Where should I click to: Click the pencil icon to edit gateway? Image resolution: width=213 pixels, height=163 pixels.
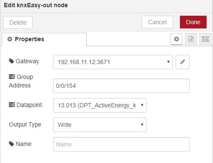pos(182,62)
